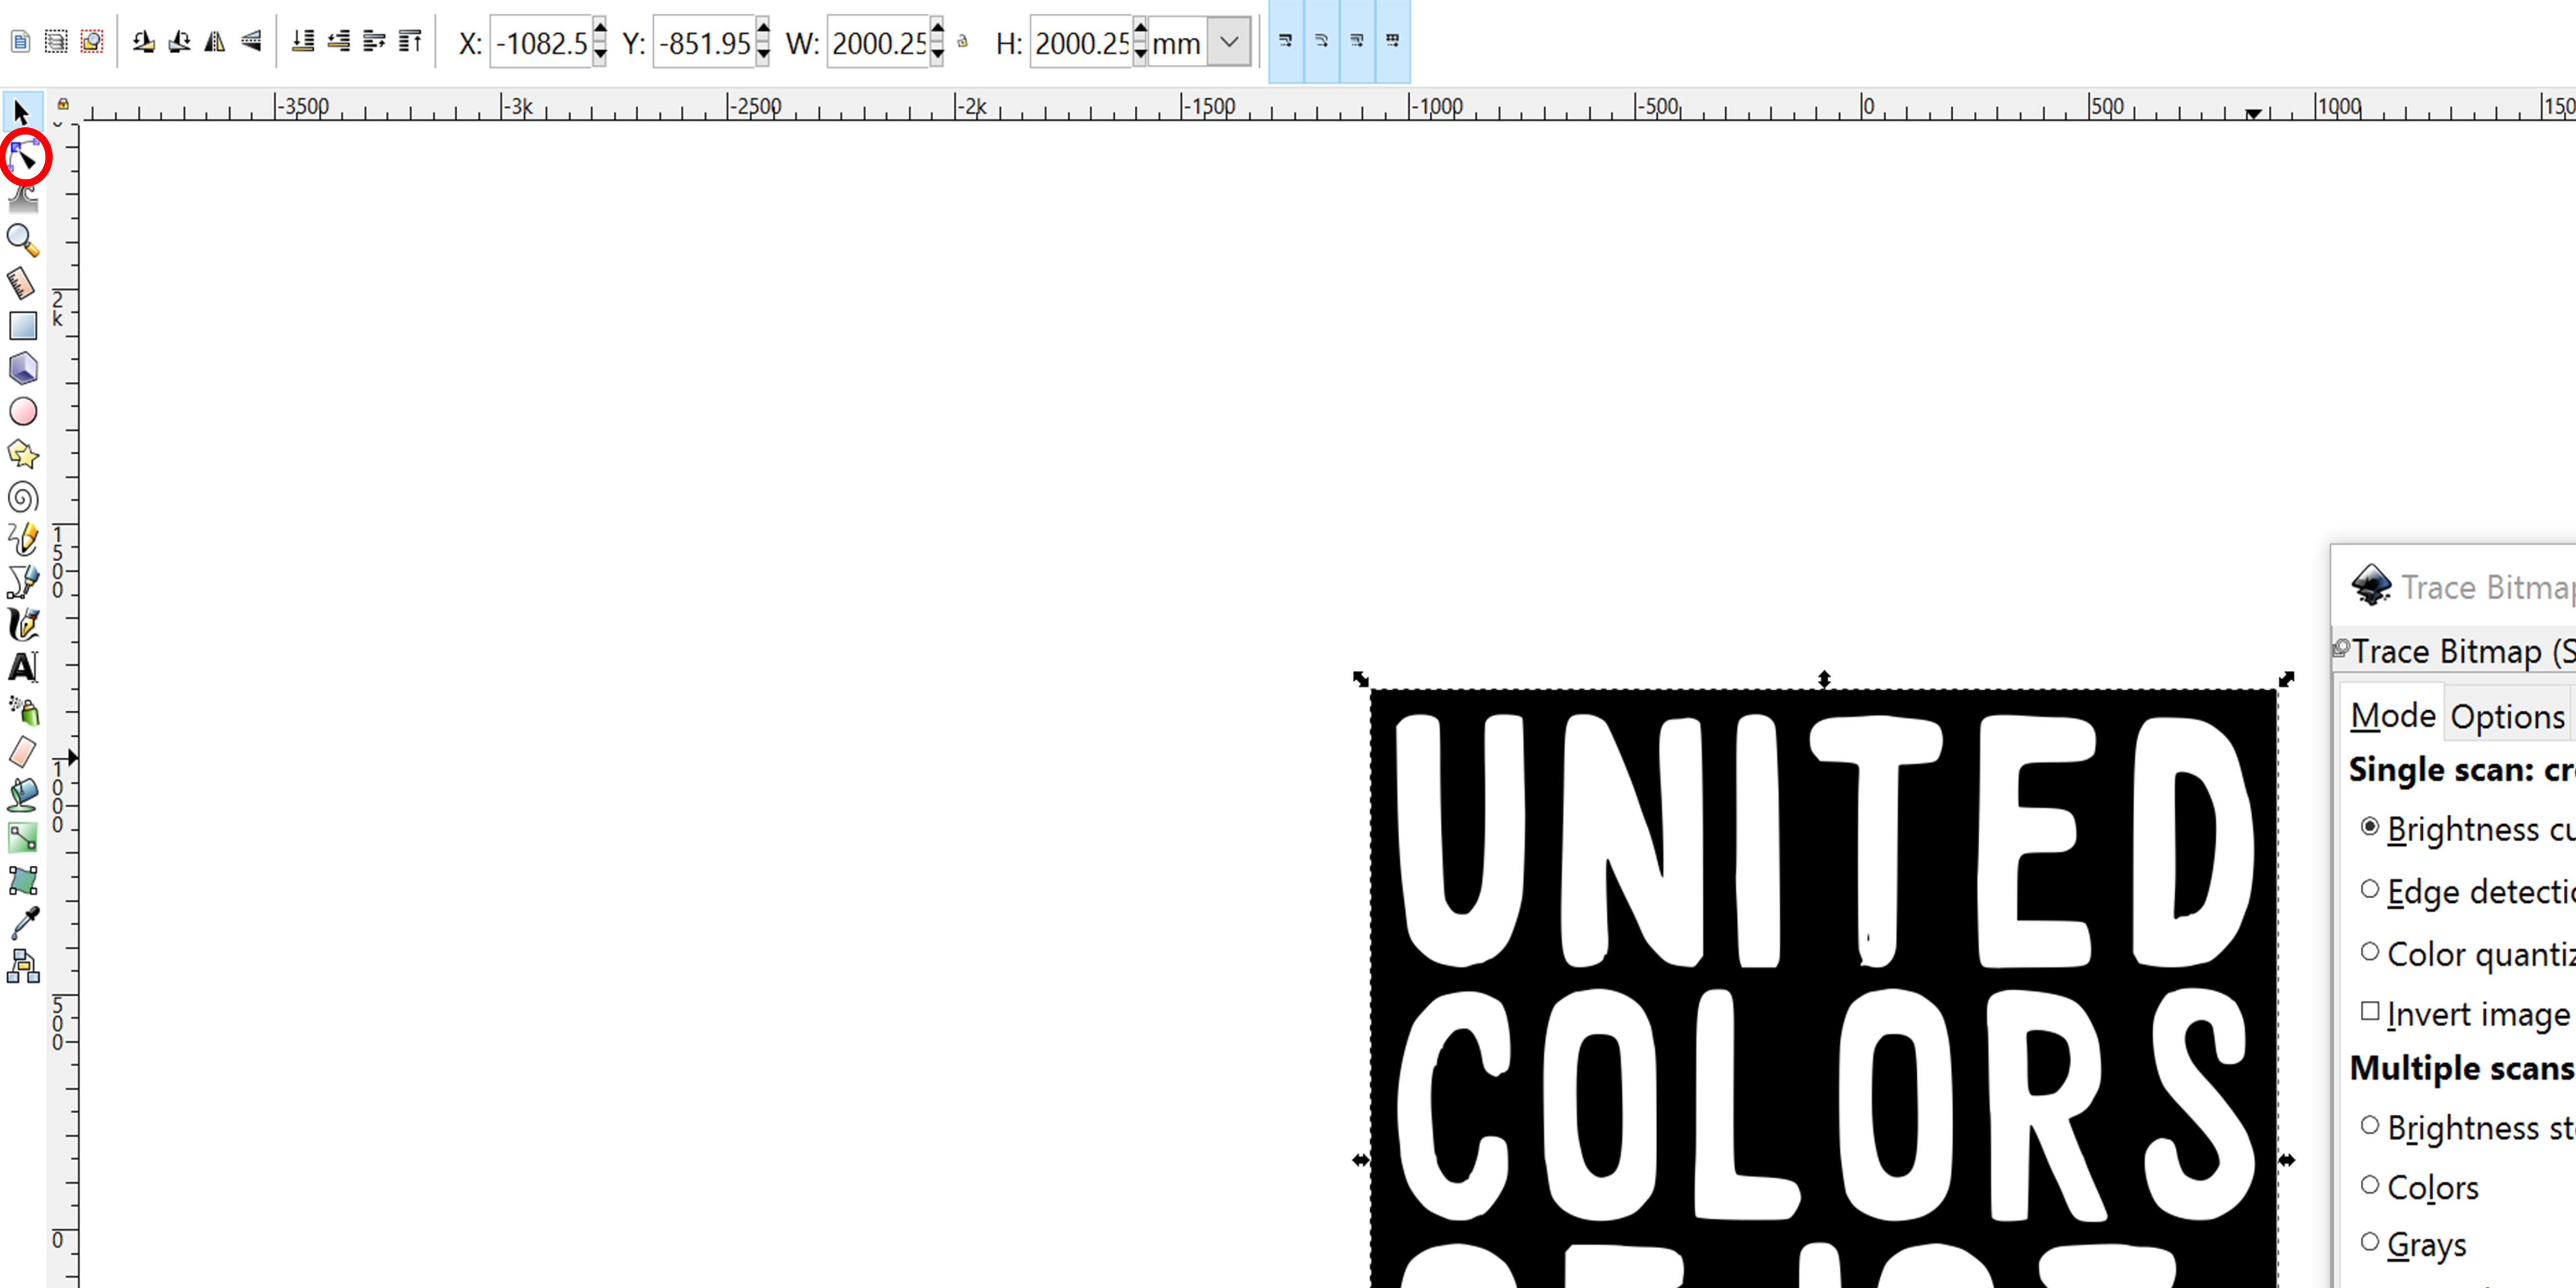Toggle scale stroke width option

[1286, 41]
